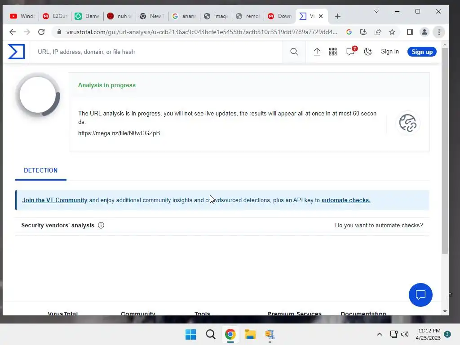The height and width of the screenshot is (345, 460).
Task: Switch to the image tab
Action: [216, 16]
